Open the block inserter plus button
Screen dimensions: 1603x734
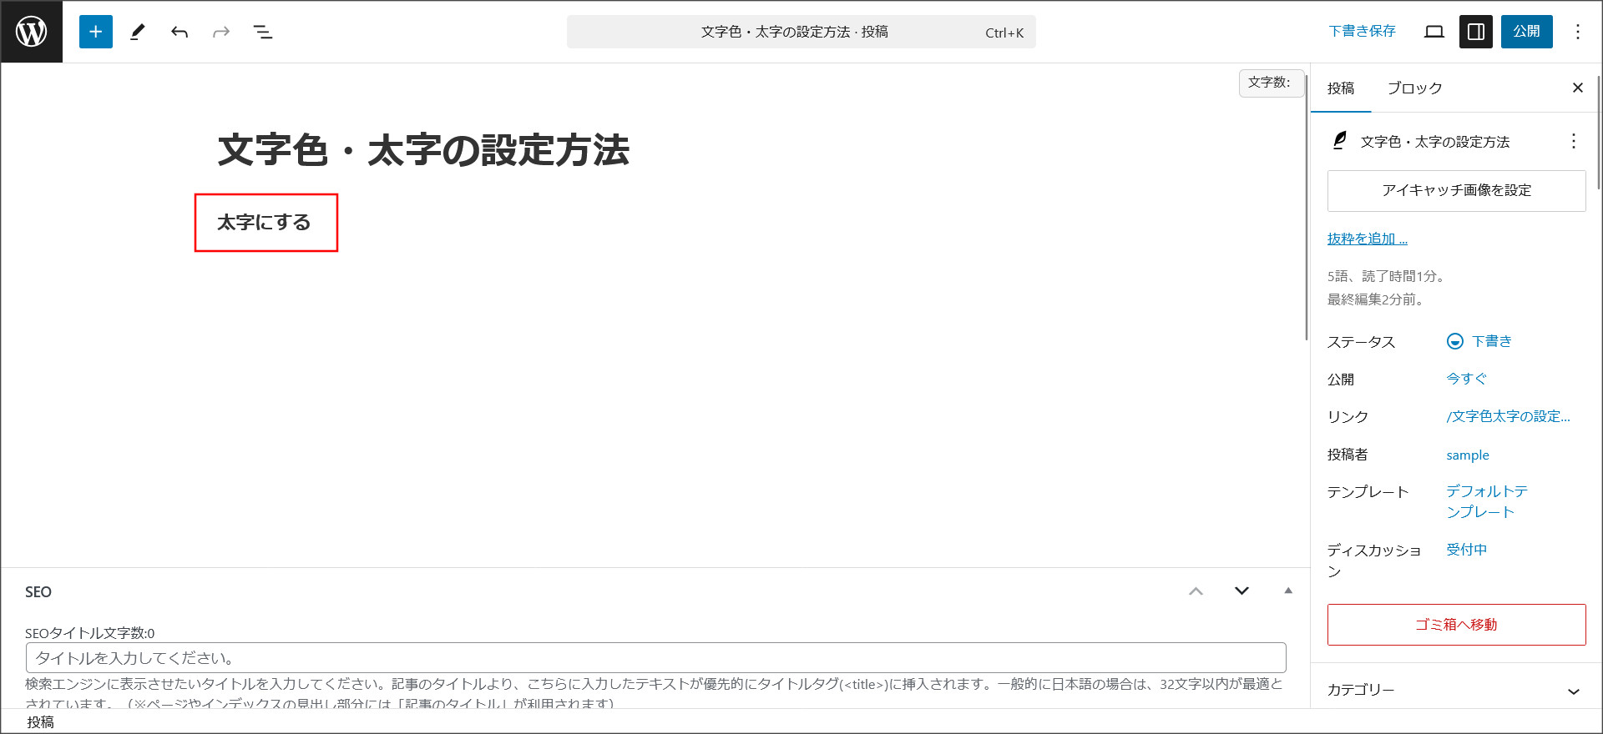[96, 32]
